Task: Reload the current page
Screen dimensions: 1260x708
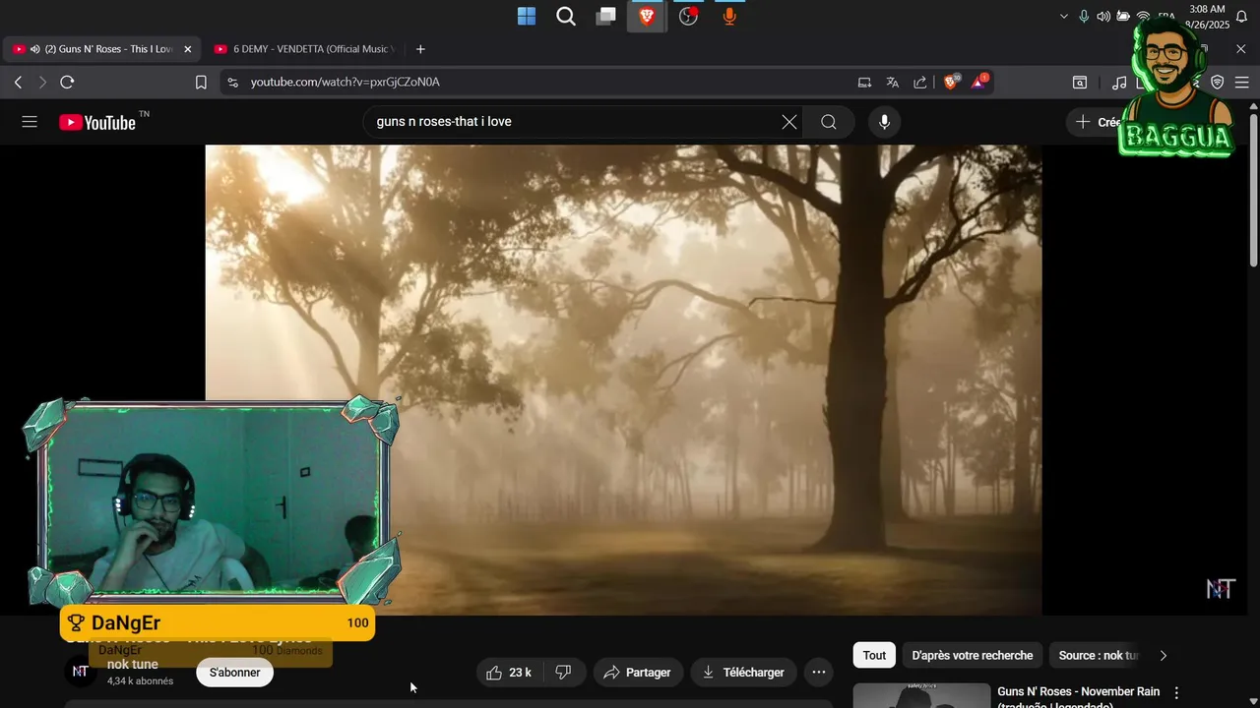Action: (x=68, y=83)
